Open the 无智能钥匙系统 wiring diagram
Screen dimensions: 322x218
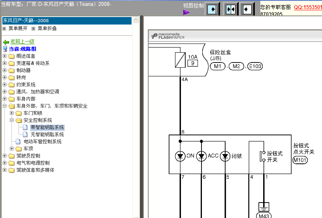[47, 135]
